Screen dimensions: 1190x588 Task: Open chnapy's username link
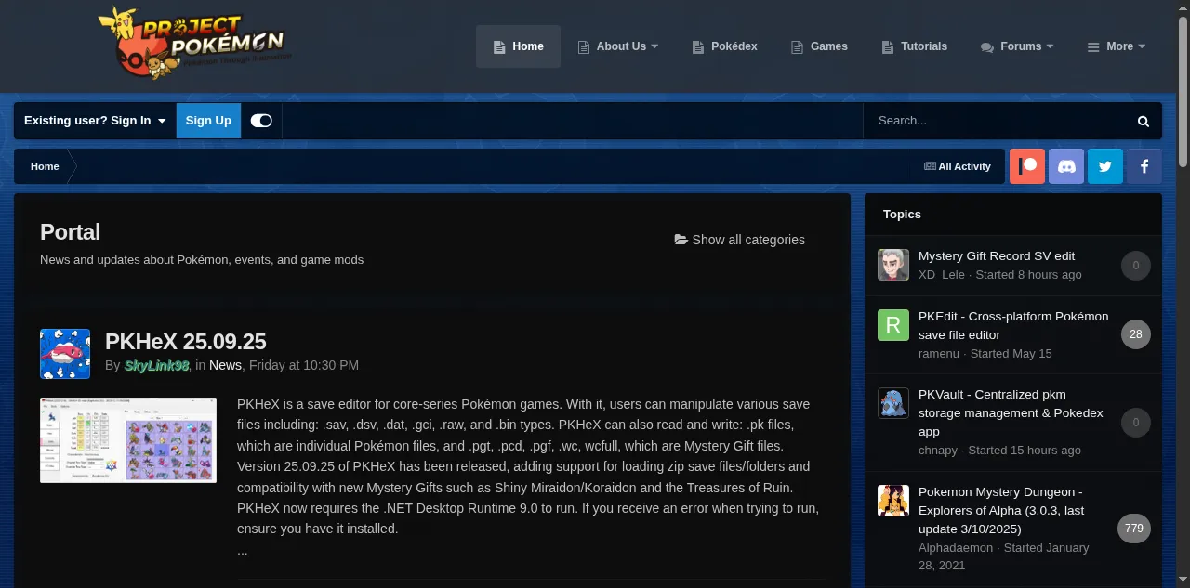[938, 451]
